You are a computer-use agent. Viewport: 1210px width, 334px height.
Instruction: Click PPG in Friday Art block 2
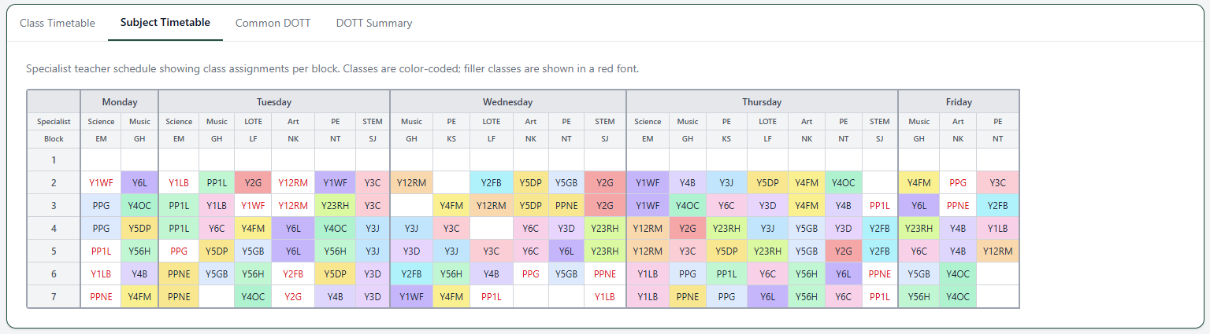[958, 183]
